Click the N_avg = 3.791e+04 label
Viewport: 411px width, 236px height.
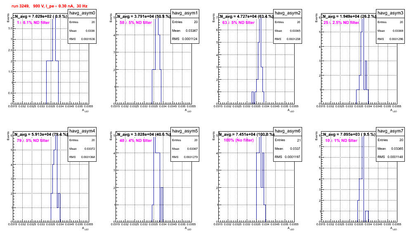[144, 16]
